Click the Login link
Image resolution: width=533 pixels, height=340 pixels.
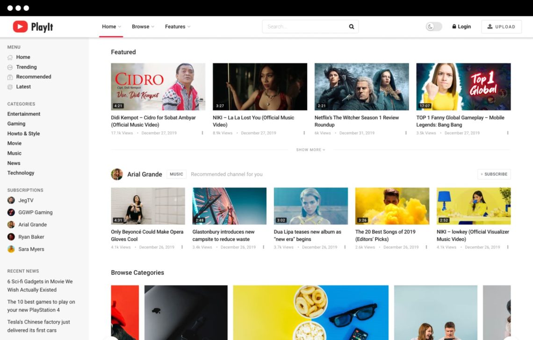pyautogui.click(x=461, y=27)
